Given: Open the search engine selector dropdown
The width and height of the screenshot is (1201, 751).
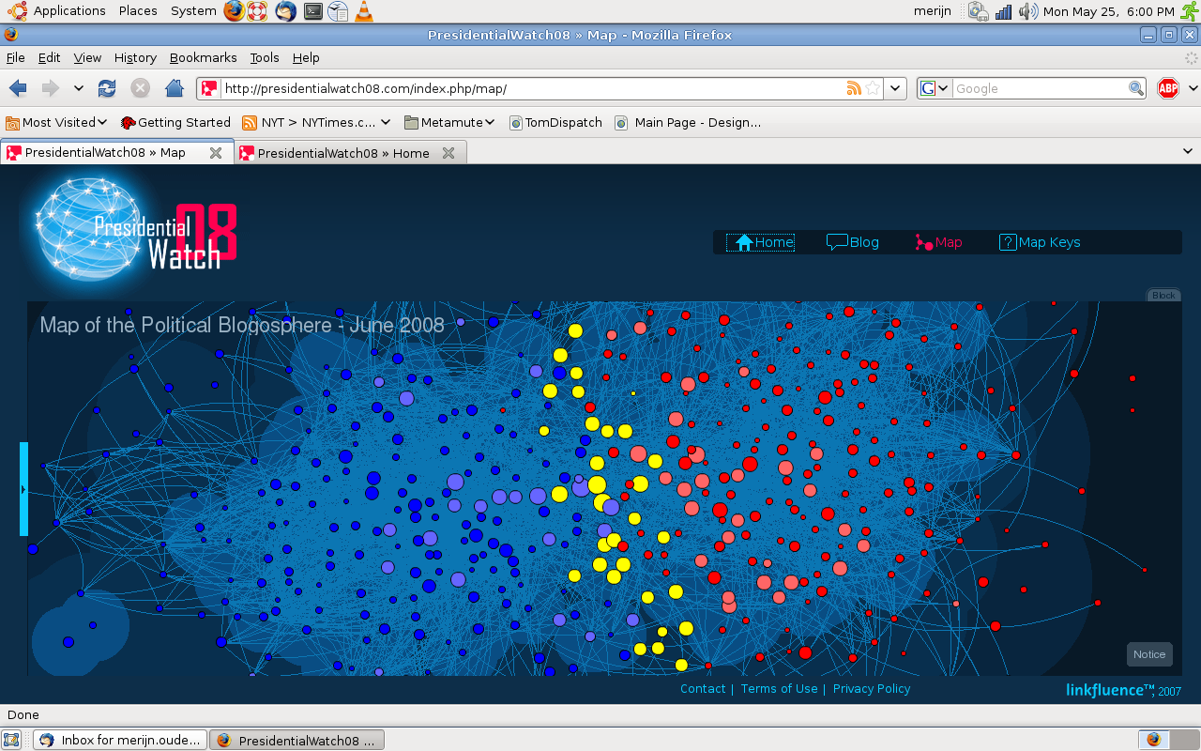Looking at the screenshot, I should pyautogui.click(x=935, y=88).
